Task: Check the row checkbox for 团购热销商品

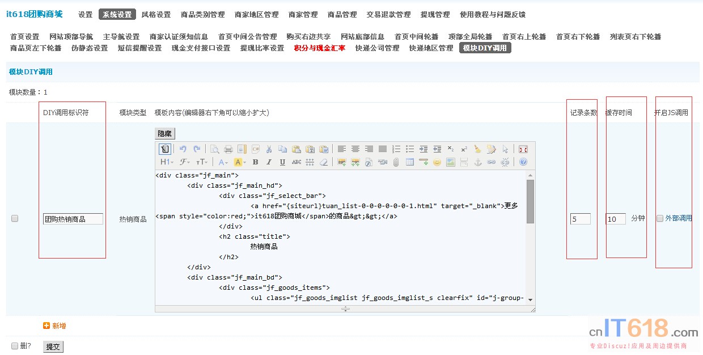Action: [x=15, y=218]
